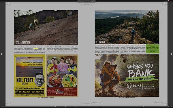The image size is (173, 108).
Task: Click the 'Welcome to Powell River' ad text
Action: coord(32,62)
